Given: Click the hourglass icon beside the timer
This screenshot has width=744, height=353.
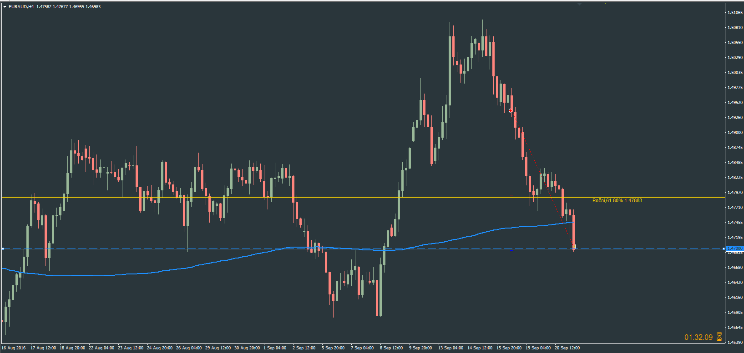Looking at the screenshot, I should (x=719, y=337).
